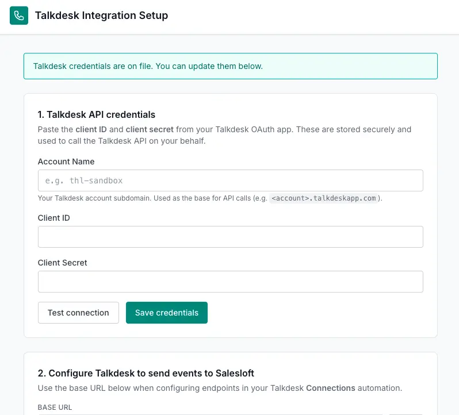Image resolution: width=459 pixels, height=415 pixels.
Task: Click the Talkdesk Integration Setup title
Action: [x=102, y=16]
